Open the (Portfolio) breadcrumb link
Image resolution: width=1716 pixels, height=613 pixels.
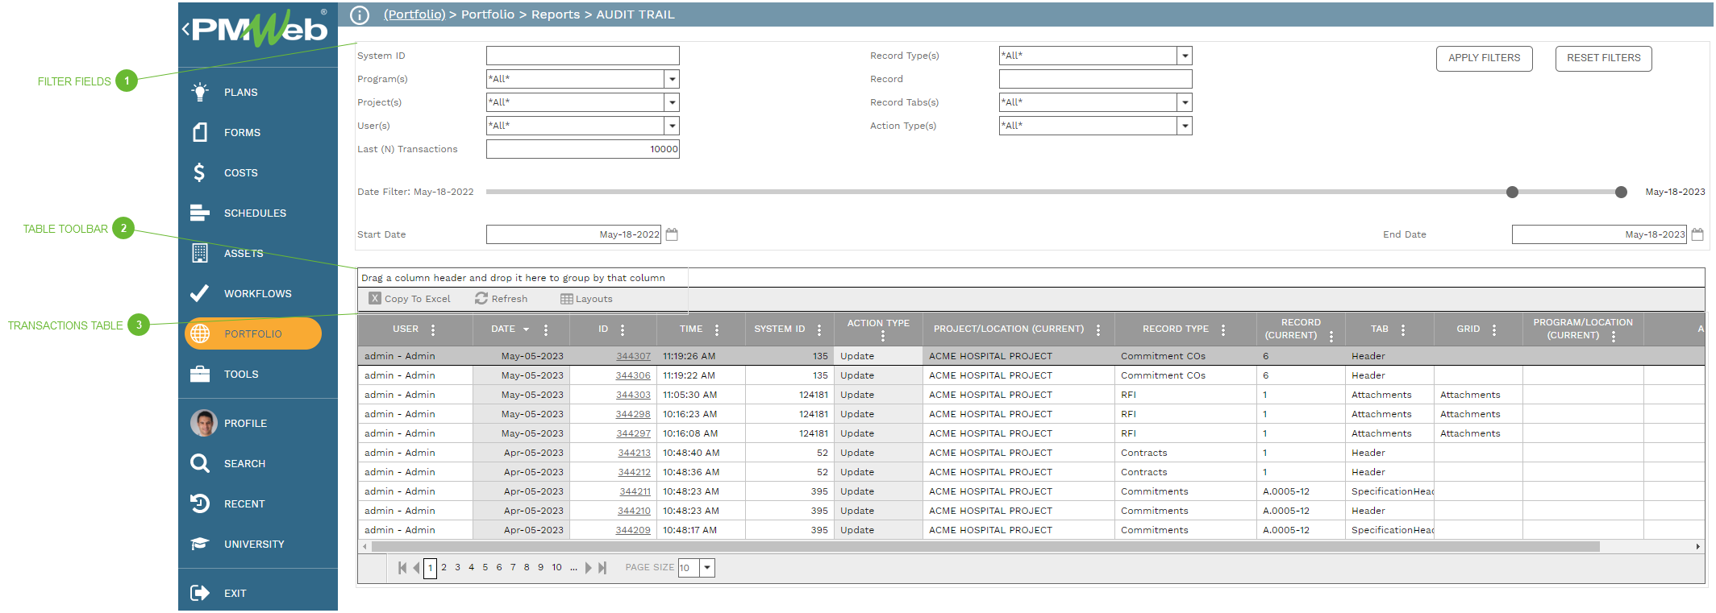coord(414,14)
